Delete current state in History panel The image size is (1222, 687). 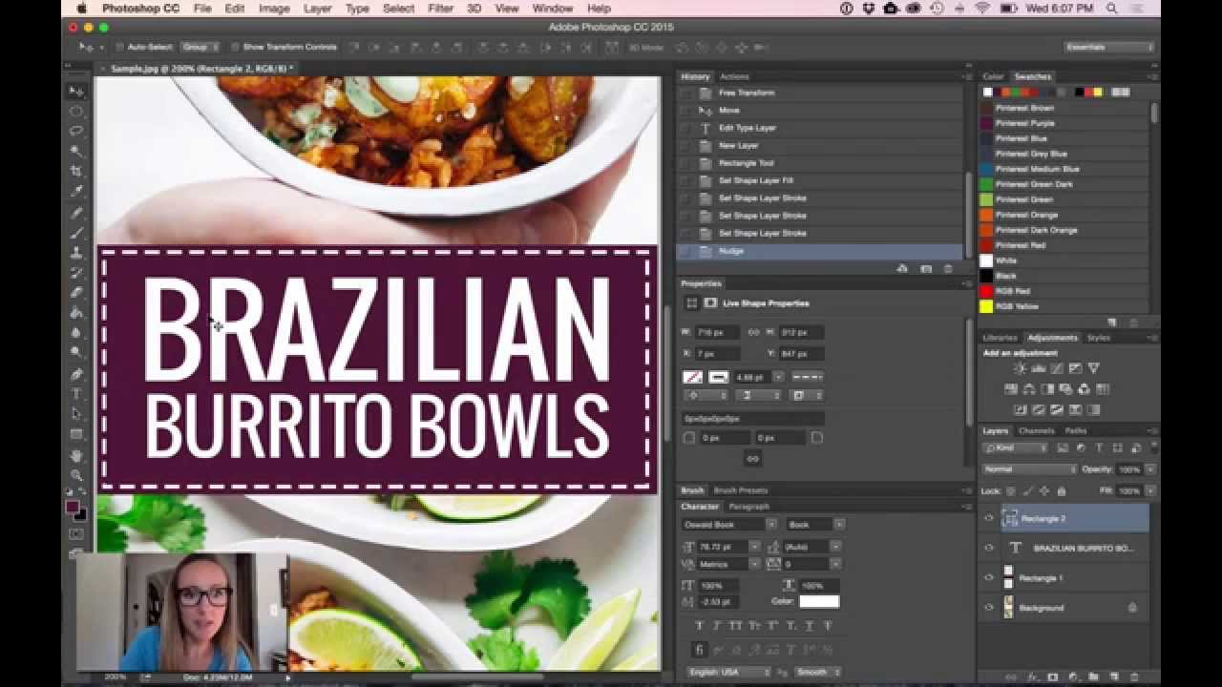(948, 269)
